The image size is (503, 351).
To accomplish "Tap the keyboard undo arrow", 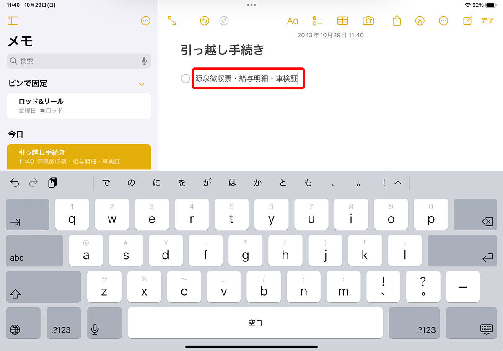I will tap(15, 183).
